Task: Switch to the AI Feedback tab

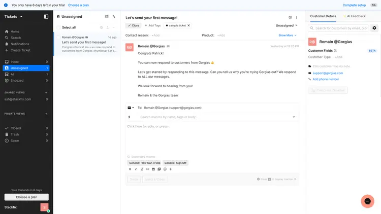Action: pyautogui.click(x=355, y=16)
